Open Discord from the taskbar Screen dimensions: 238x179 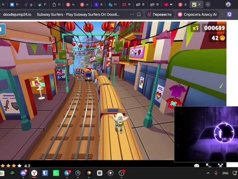(23, 173)
